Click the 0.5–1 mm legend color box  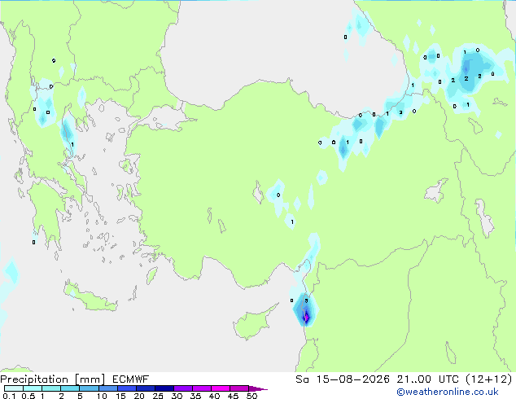[33, 388]
